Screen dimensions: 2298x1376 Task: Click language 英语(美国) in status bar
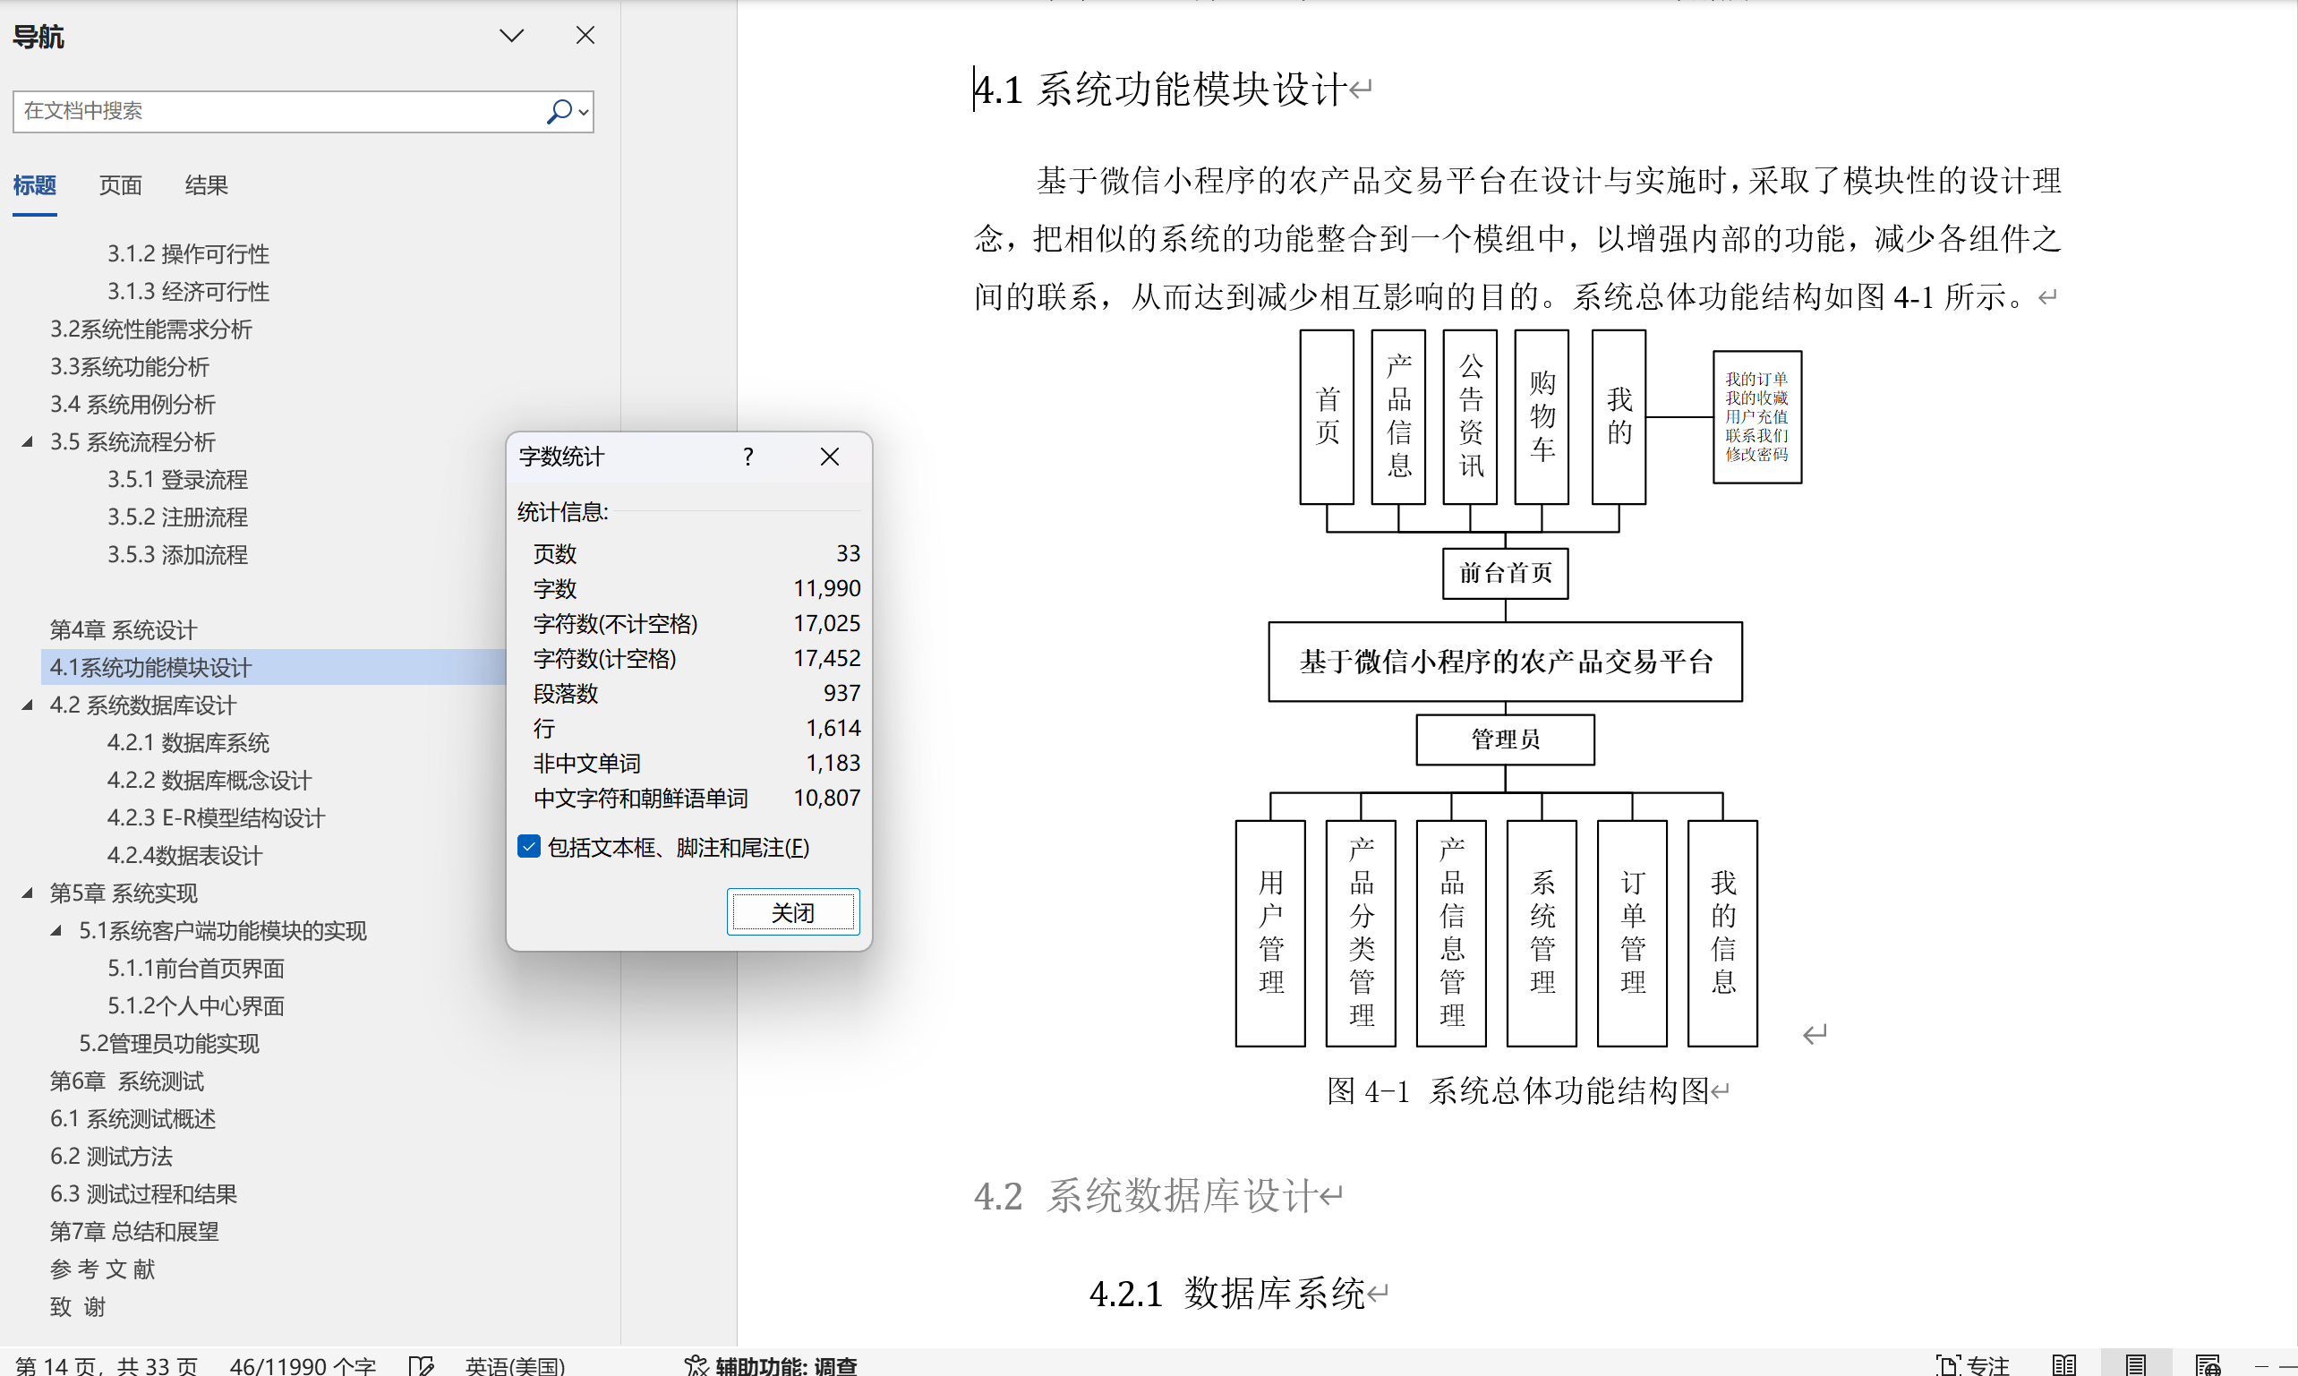[x=515, y=1365]
